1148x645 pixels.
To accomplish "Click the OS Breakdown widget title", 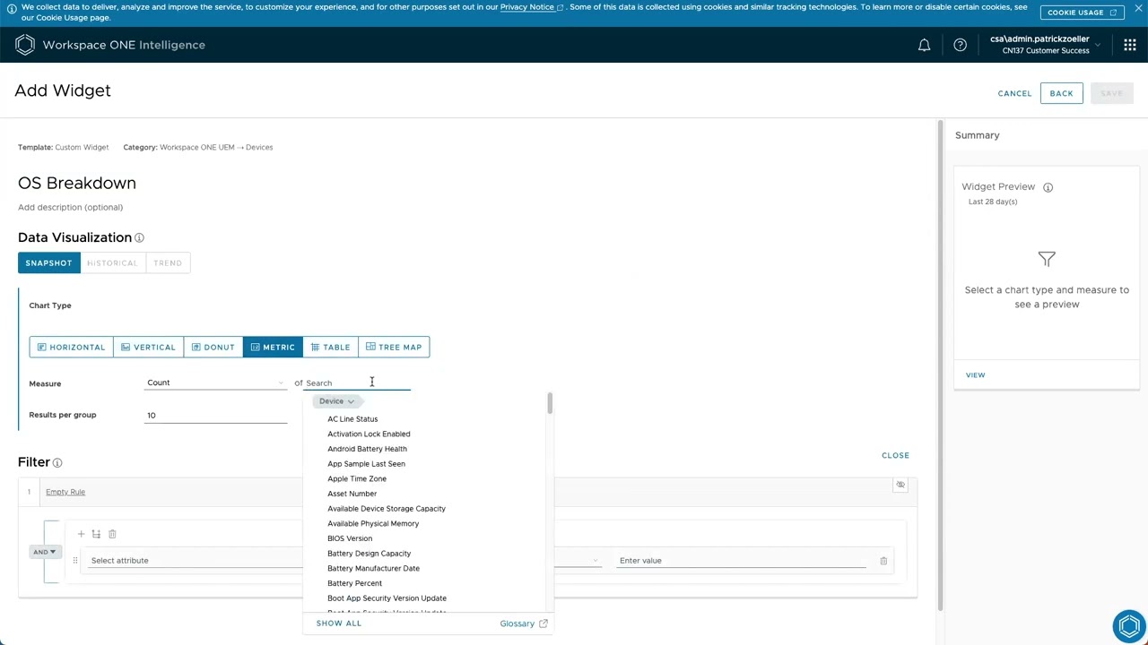I will pyautogui.click(x=77, y=183).
